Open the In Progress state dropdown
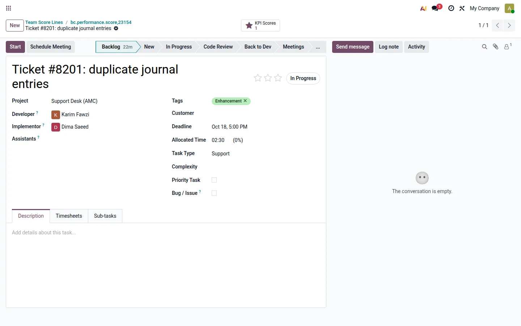The width and height of the screenshot is (521, 326). (x=303, y=78)
